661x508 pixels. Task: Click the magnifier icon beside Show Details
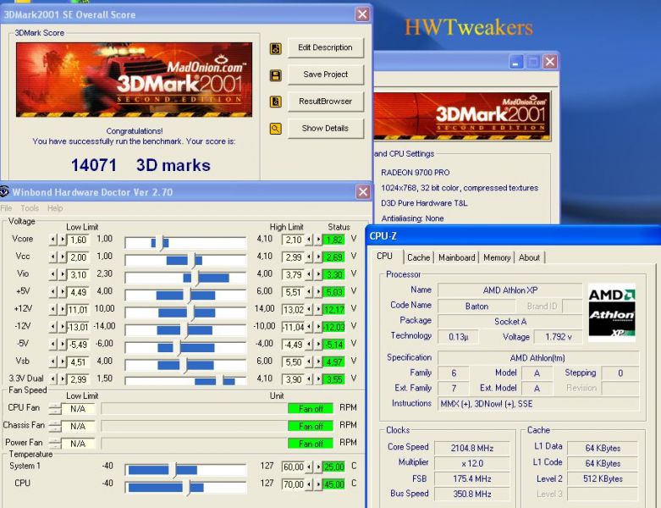[275, 129]
